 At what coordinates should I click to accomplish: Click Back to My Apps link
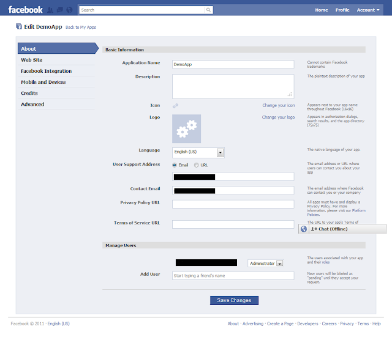(x=81, y=27)
